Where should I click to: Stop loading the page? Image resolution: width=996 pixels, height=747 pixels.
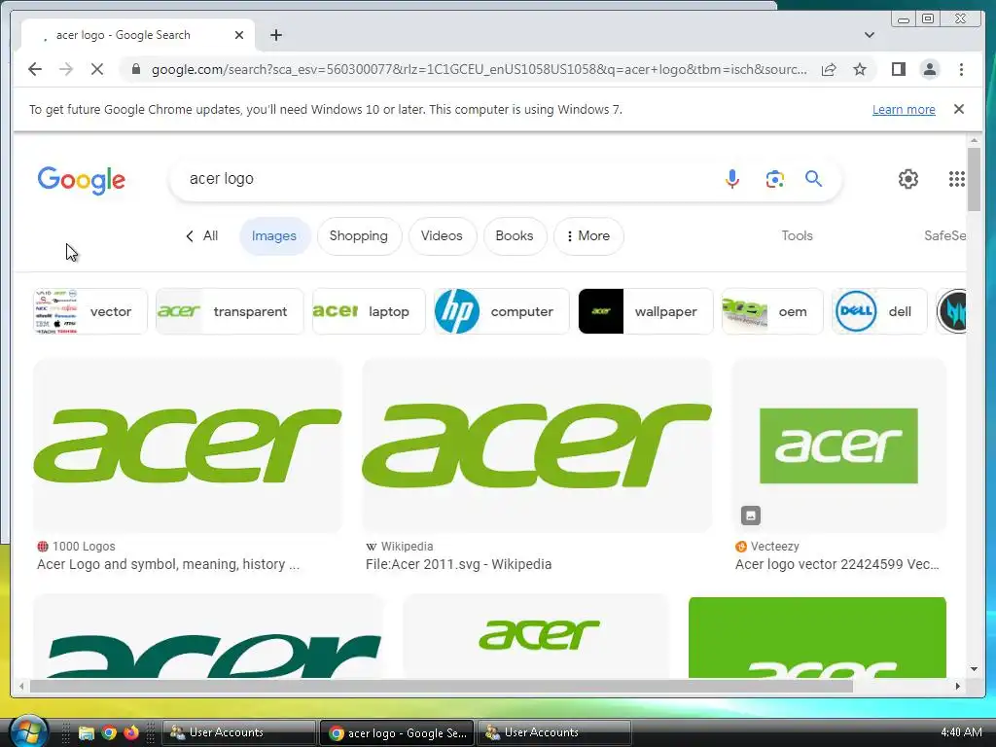97,69
